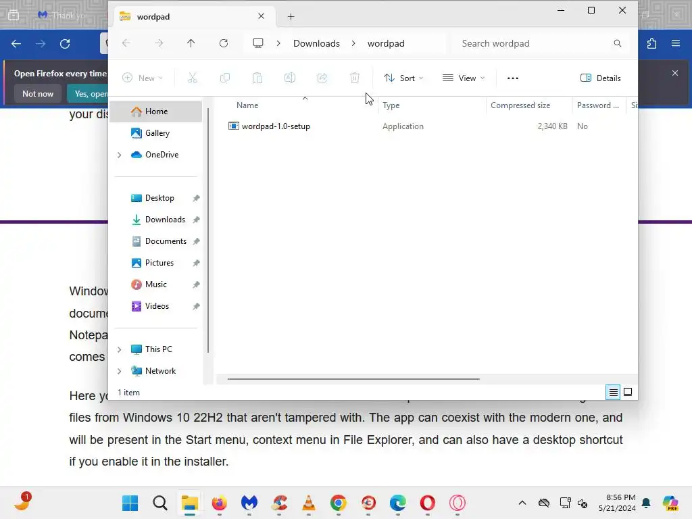Click the Paste clipboard icon
692x519 pixels.
(257, 78)
